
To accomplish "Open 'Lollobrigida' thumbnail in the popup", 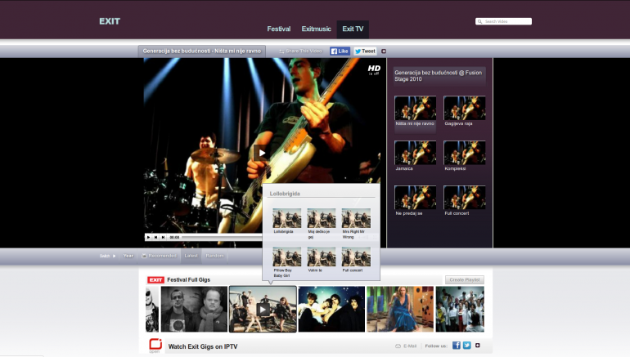I will tap(287, 218).
